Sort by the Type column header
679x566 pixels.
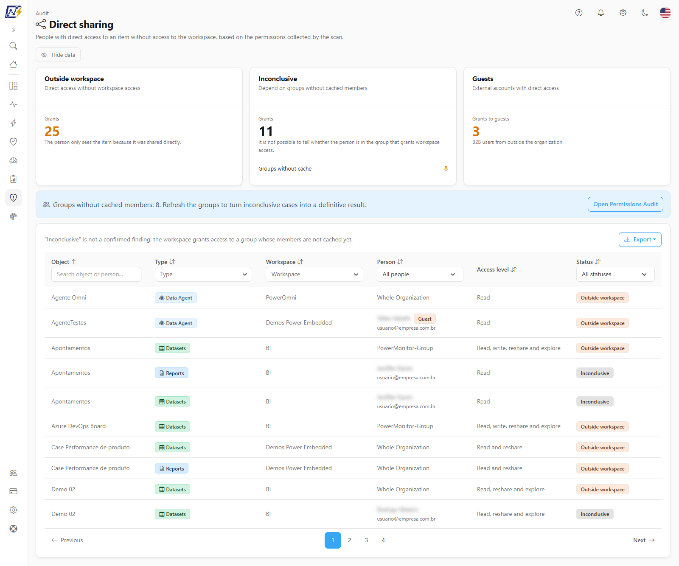pos(165,262)
